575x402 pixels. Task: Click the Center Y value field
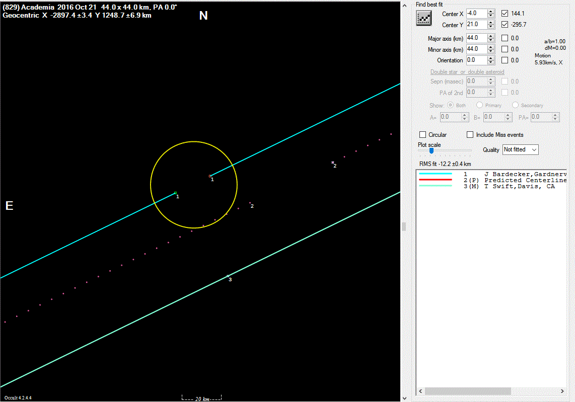(476, 24)
